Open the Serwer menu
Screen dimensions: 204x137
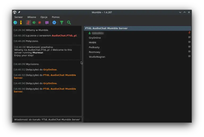coord(19,17)
